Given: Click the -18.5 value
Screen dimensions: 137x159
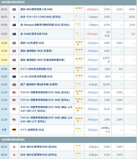Looking at the screenshot, I should pos(107,77).
